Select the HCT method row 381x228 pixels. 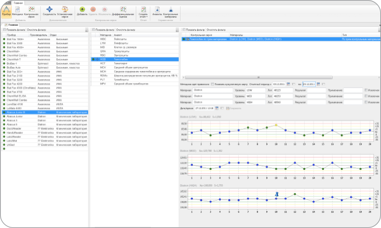coord(135,63)
